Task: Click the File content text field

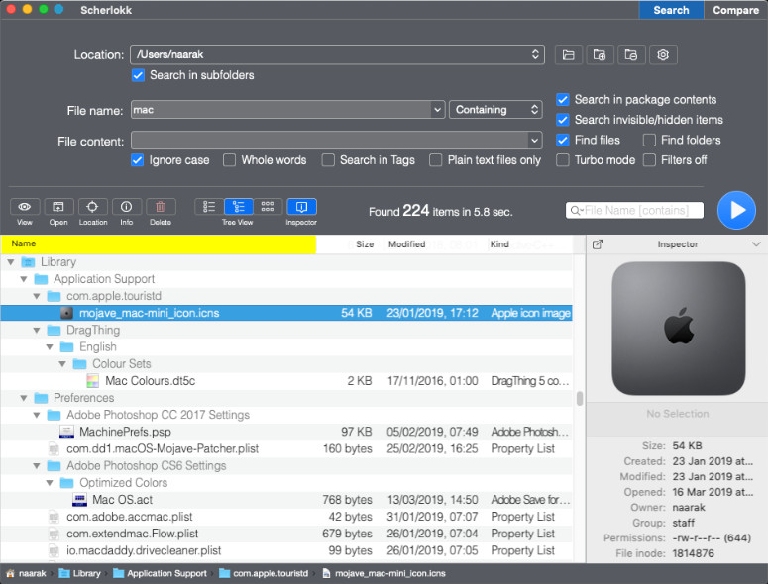Action: pyautogui.click(x=330, y=141)
